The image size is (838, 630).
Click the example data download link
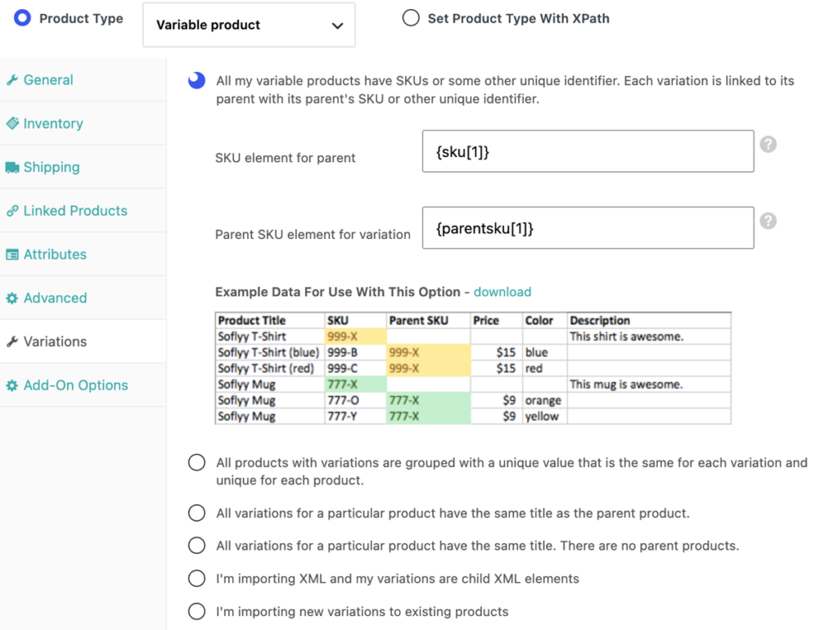[x=502, y=292]
